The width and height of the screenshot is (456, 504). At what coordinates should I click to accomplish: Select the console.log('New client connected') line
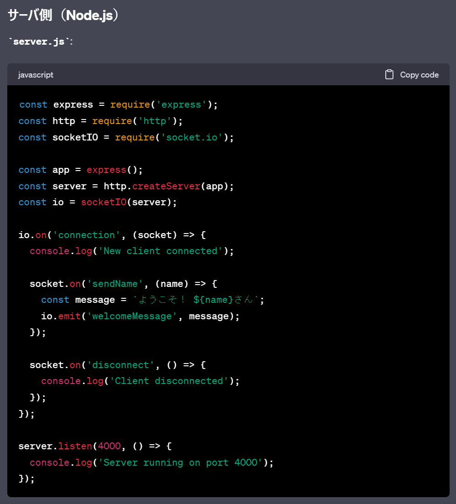coord(131,251)
